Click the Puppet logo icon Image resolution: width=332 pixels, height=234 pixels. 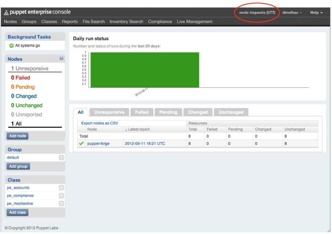[6, 13]
